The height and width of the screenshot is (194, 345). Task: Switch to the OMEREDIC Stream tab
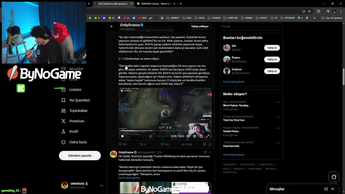[x=156, y=4]
